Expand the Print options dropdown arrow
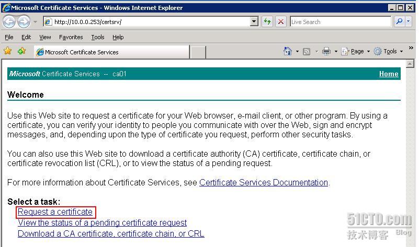 [x=336, y=51]
